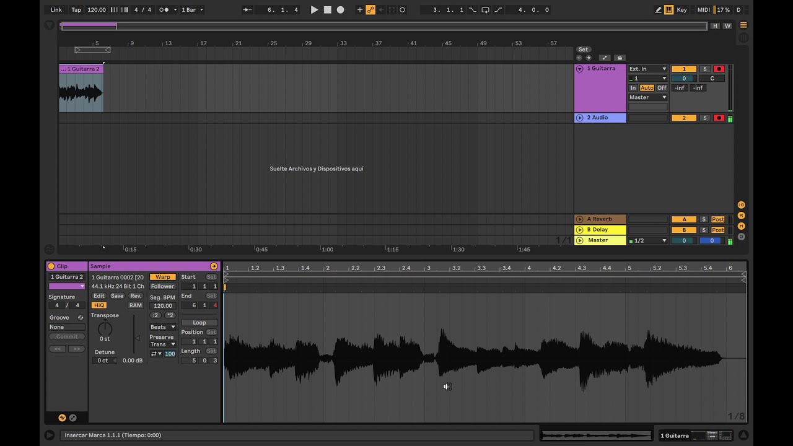This screenshot has height=446, width=793.
Task: Arm recording on 2 Audio track
Action: coord(719,118)
